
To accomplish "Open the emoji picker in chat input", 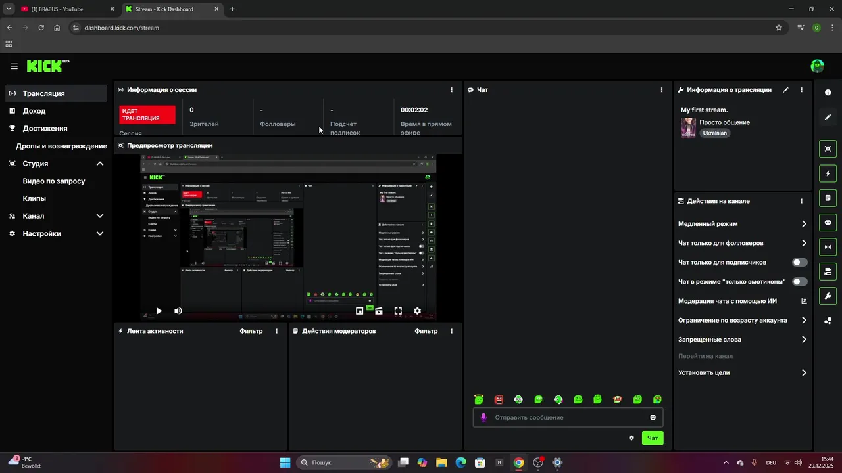I will [x=653, y=417].
